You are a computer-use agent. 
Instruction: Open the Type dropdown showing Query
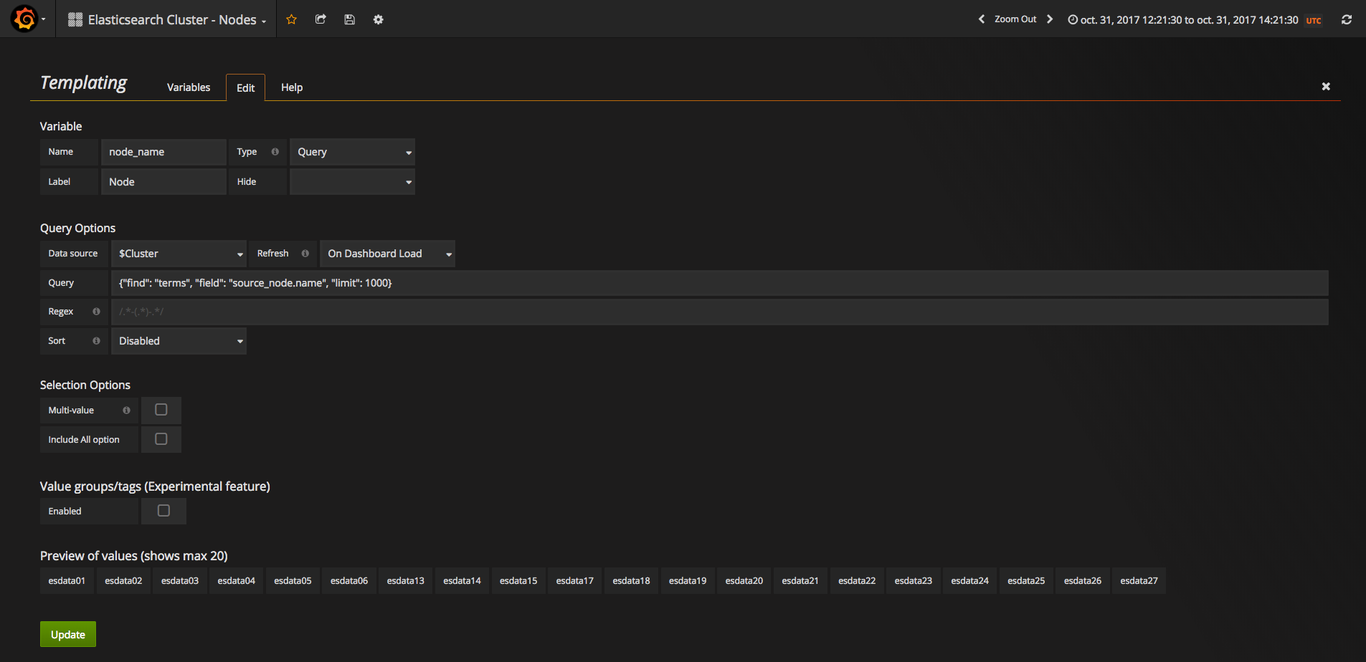(x=352, y=152)
